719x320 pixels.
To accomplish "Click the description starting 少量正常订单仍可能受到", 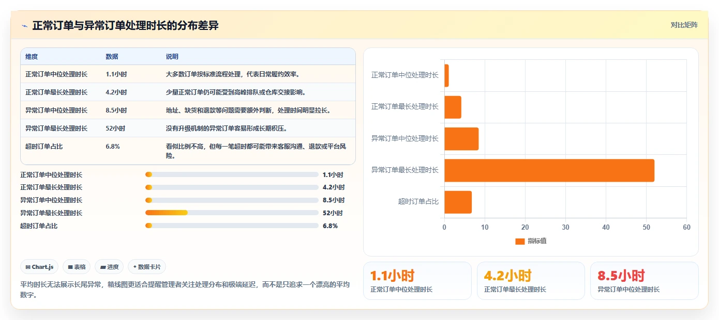I will pyautogui.click(x=236, y=92).
